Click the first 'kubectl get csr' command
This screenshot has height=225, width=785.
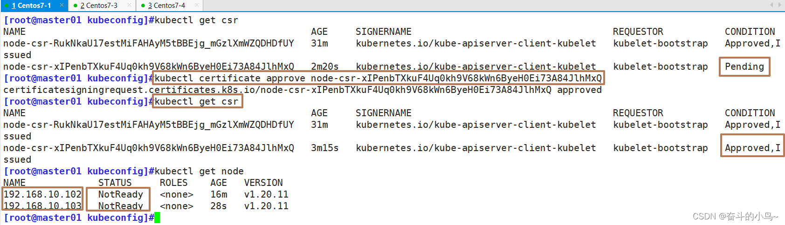pyautogui.click(x=196, y=20)
